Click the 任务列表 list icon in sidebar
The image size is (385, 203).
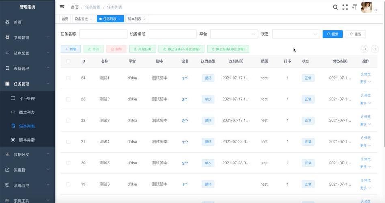pyautogui.click(x=13, y=126)
